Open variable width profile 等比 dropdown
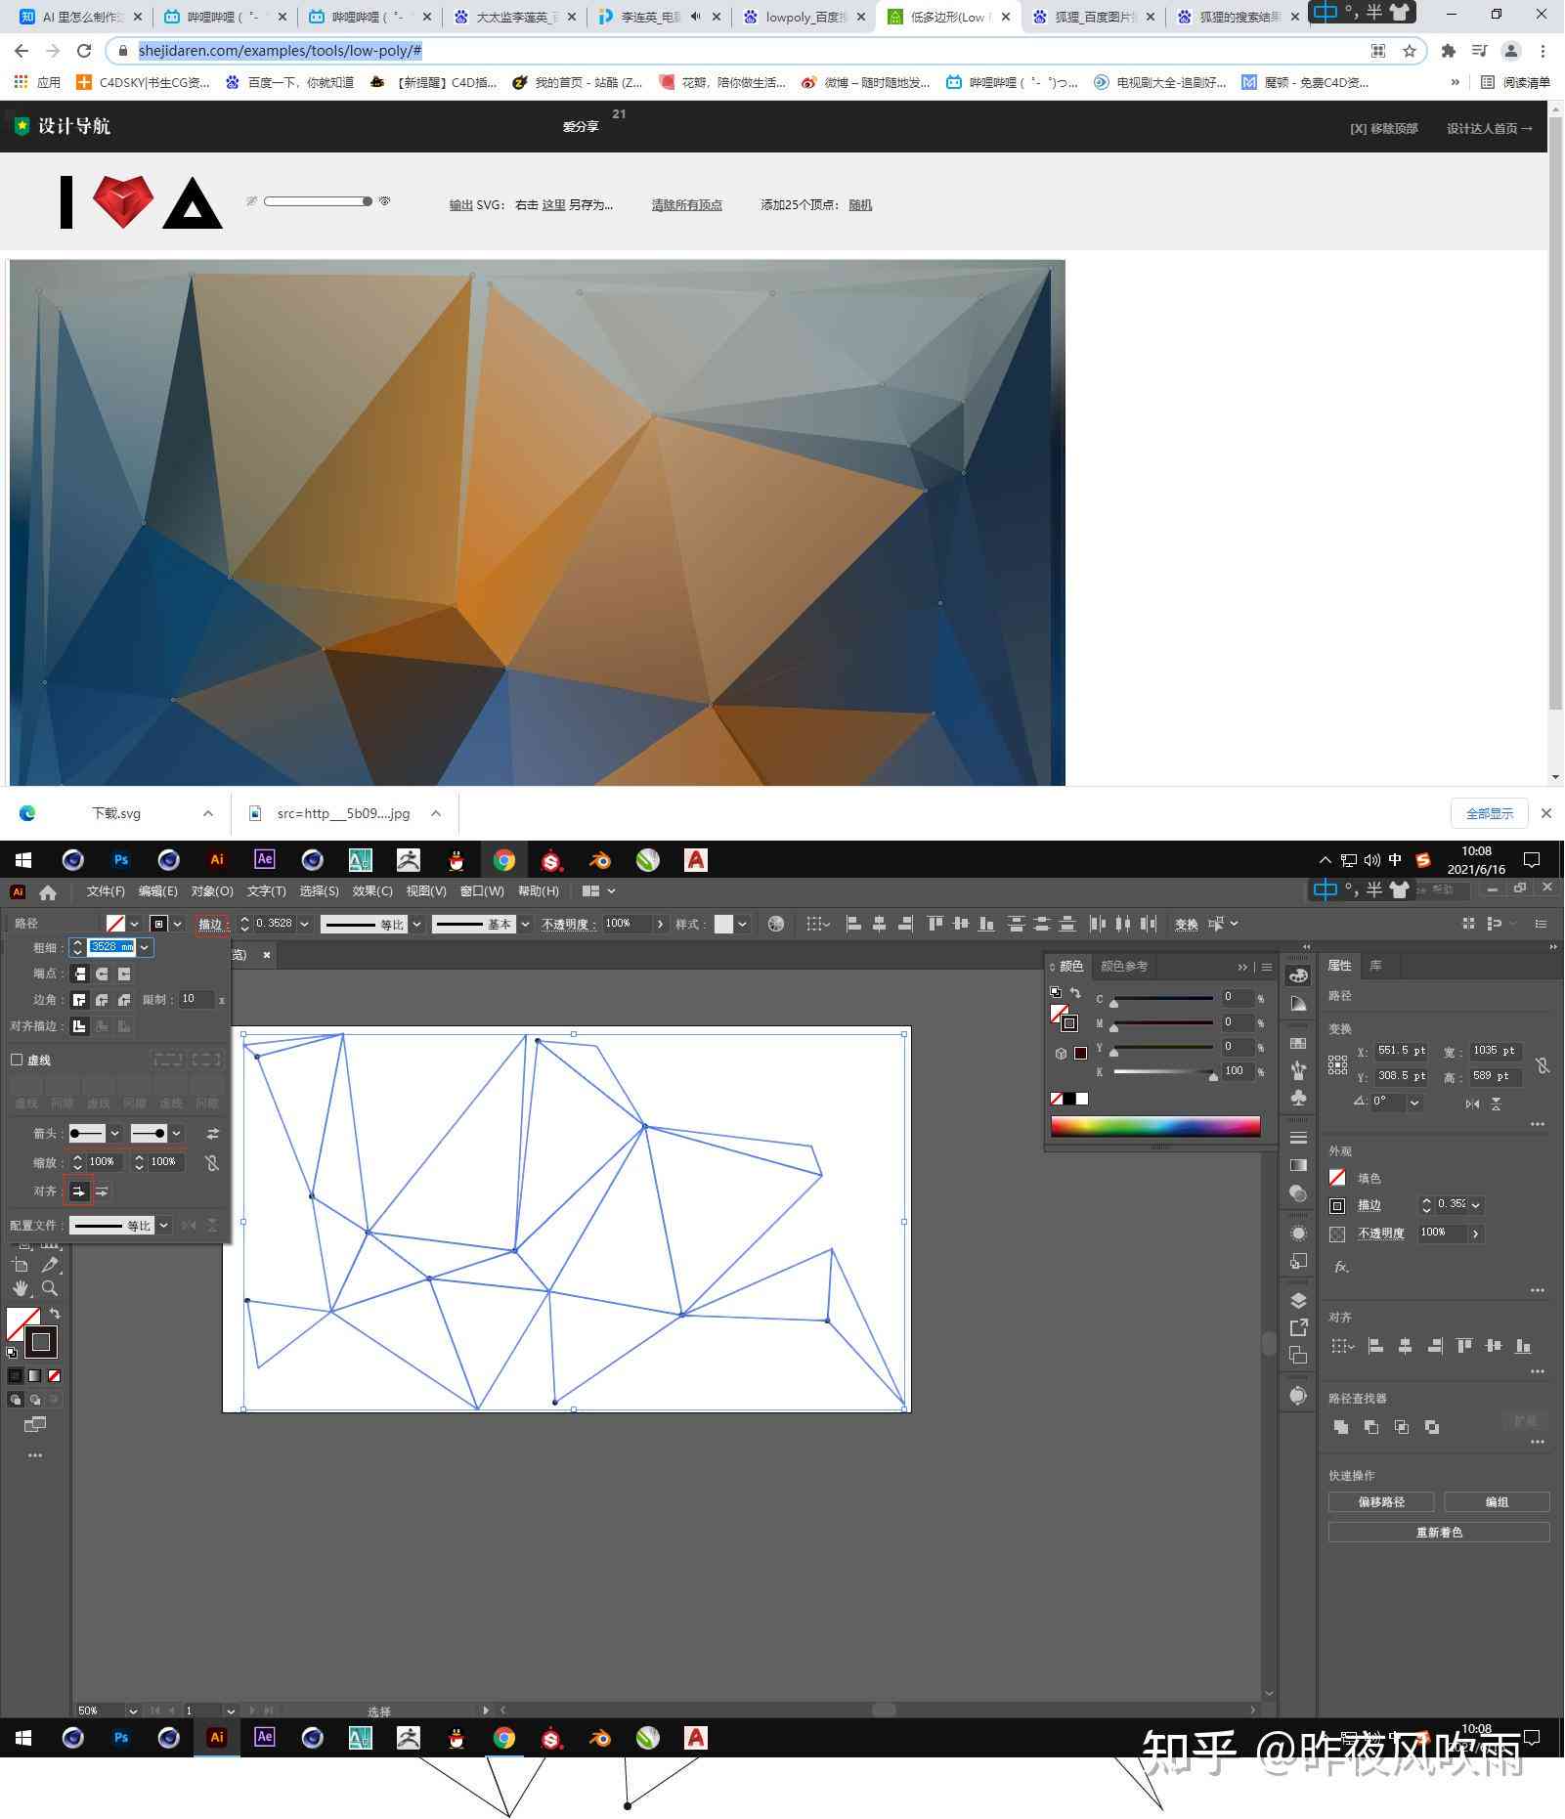 pos(417,924)
